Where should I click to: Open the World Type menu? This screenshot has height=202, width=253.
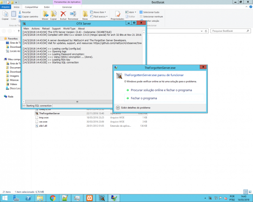pos(69,28)
